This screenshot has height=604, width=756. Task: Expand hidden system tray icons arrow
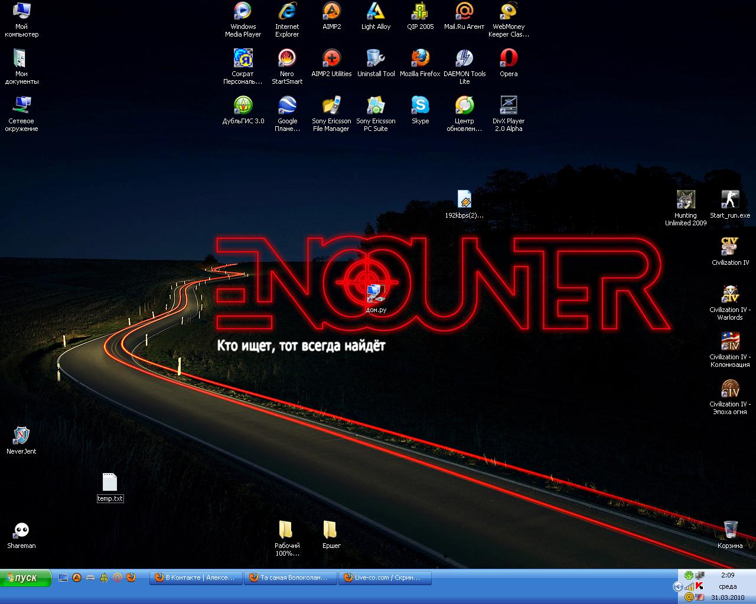(677, 586)
